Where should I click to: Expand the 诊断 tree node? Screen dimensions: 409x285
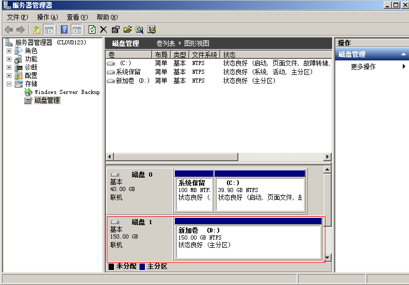coord(9,67)
